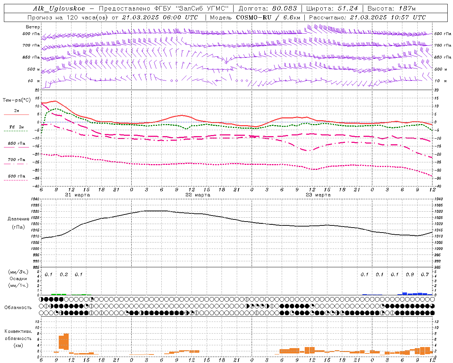Click the '(км)' unit under convective cloudiness
Viewport: 453px width, 363px height.
coord(18,345)
